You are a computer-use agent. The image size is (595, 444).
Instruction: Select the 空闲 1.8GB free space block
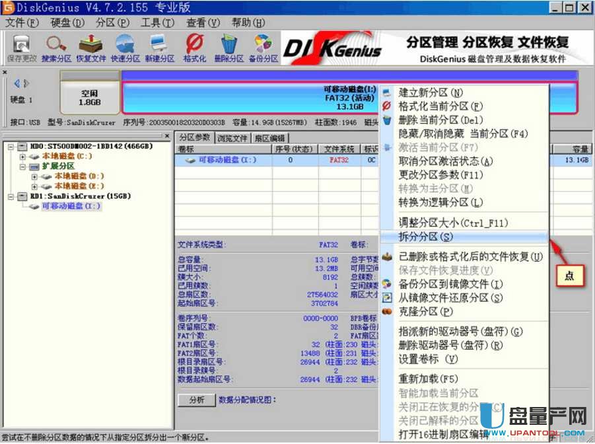pyautogui.click(x=90, y=98)
